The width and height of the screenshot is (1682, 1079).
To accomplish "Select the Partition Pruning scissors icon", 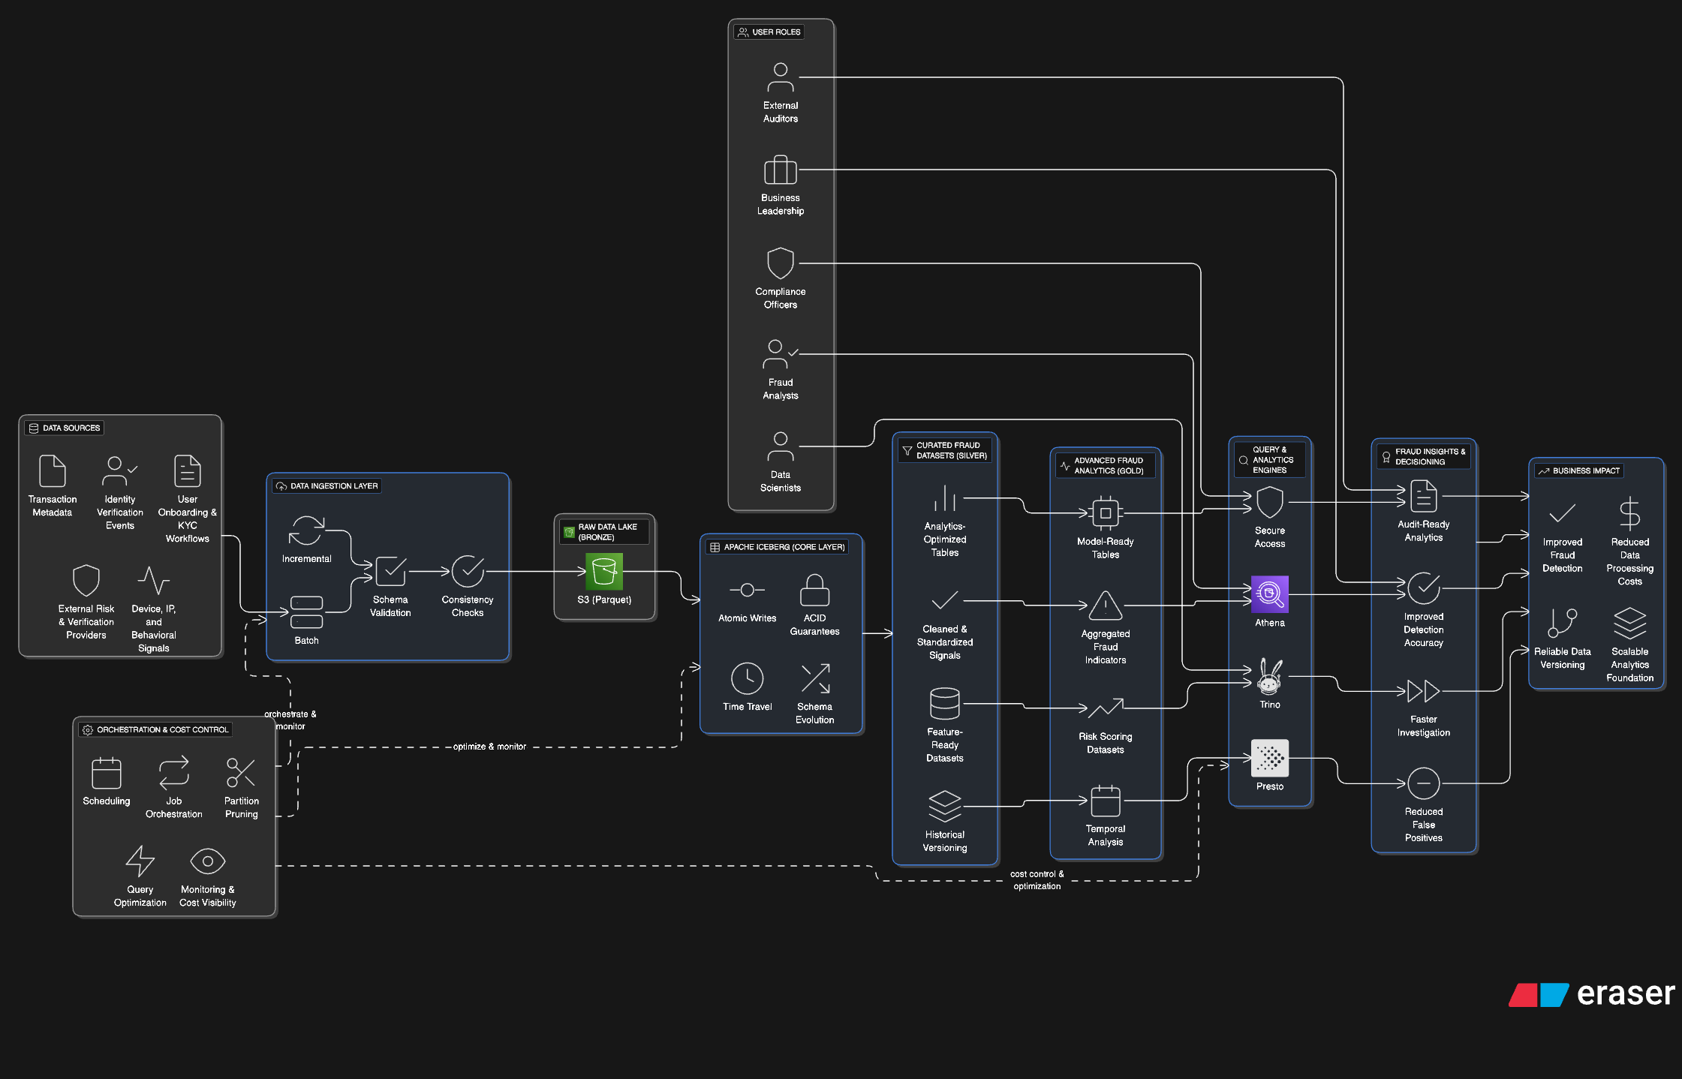I will point(241,773).
